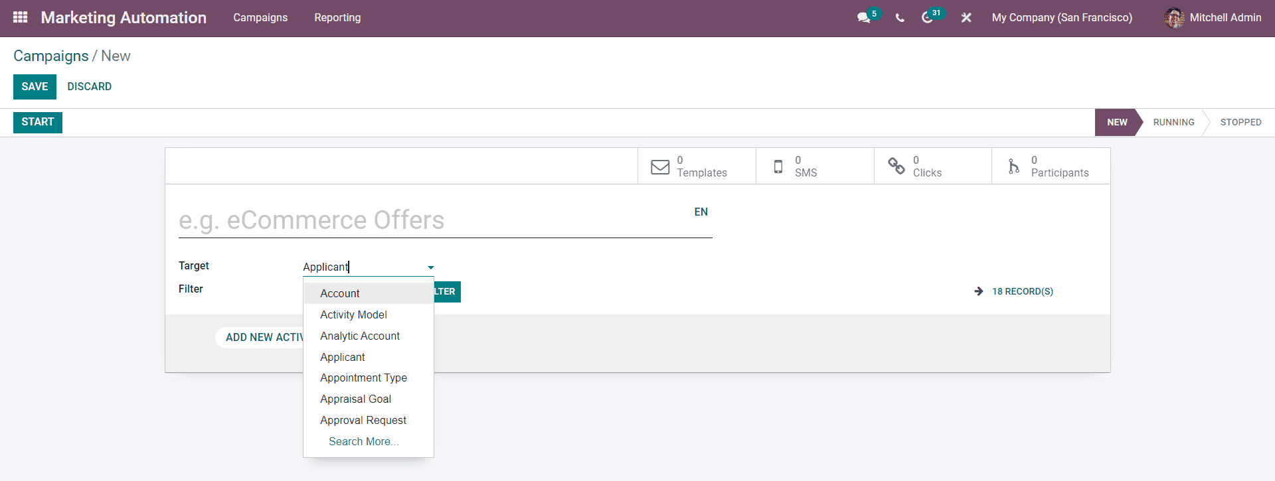Screen dimensions: 1275x481
Task: Click the Clicks chain link icon
Action: pyautogui.click(x=896, y=166)
